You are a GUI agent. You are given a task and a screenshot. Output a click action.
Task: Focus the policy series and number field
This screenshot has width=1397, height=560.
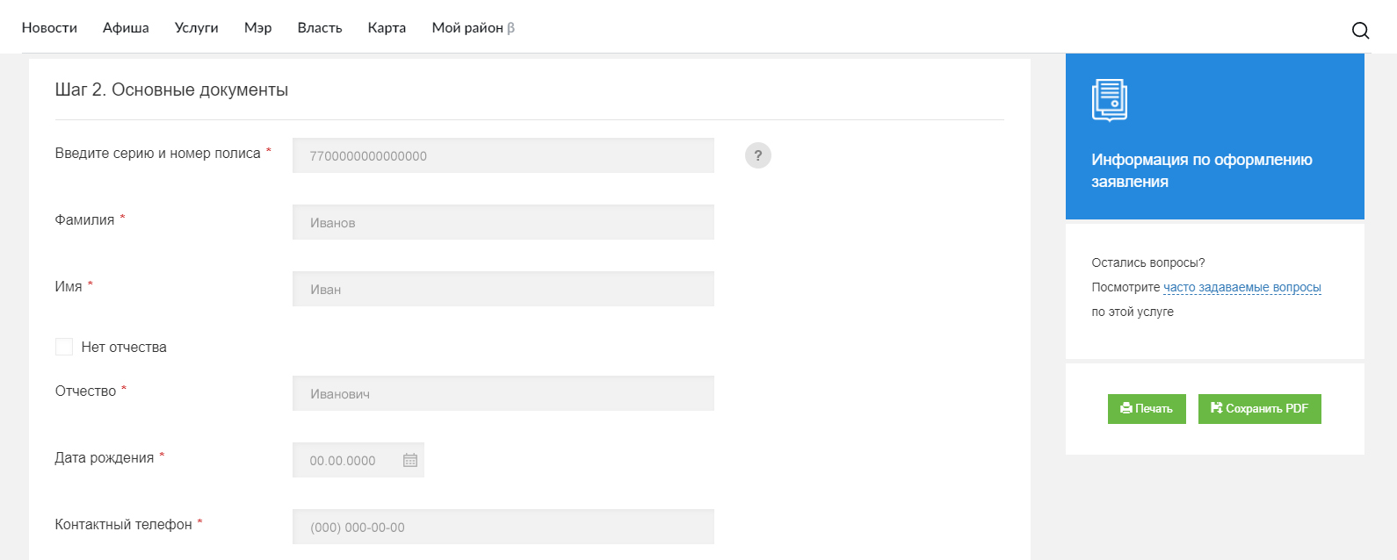click(x=503, y=155)
